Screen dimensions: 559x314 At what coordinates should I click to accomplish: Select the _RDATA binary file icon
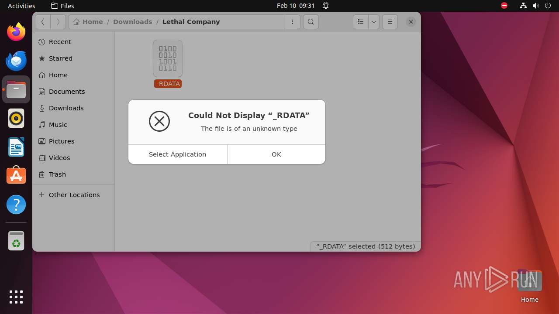[x=168, y=58]
